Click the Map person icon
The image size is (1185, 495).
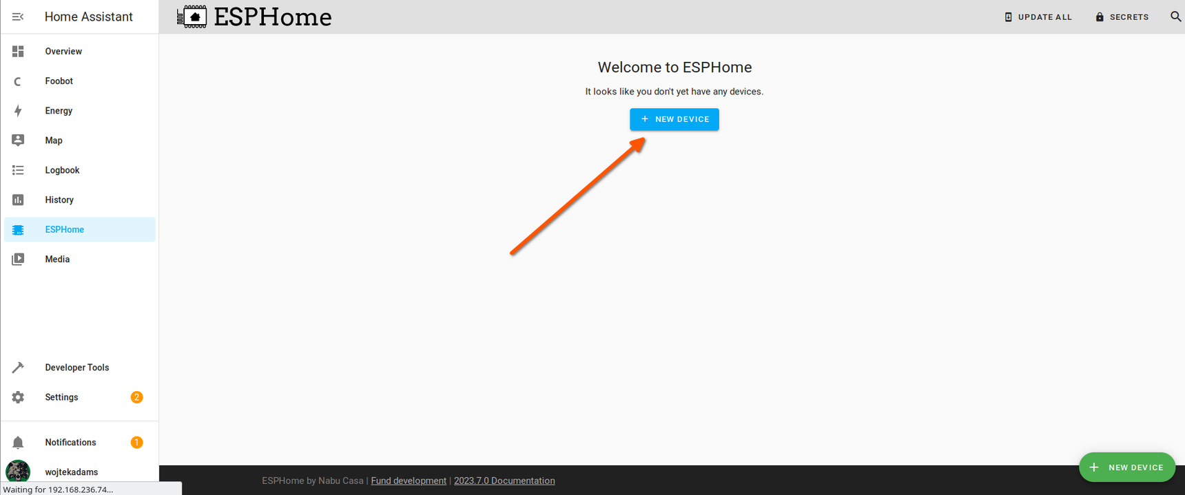point(18,140)
